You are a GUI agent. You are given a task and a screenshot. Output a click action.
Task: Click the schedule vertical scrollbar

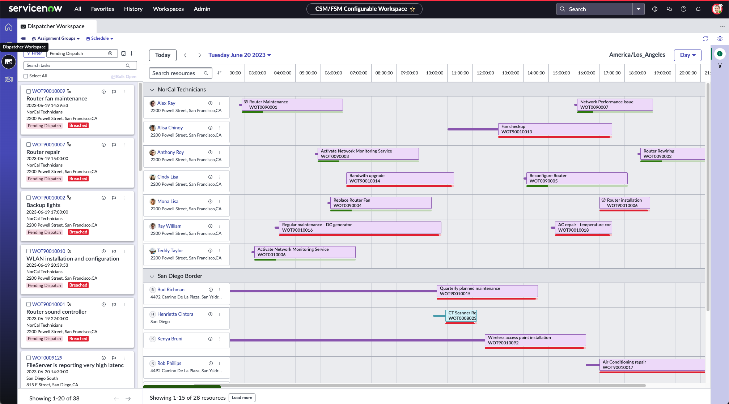click(708, 197)
